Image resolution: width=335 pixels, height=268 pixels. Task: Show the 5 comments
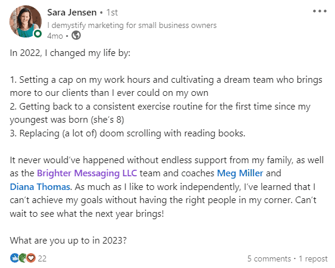(269, 258)
